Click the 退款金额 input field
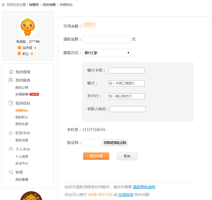 pos(107,39)
